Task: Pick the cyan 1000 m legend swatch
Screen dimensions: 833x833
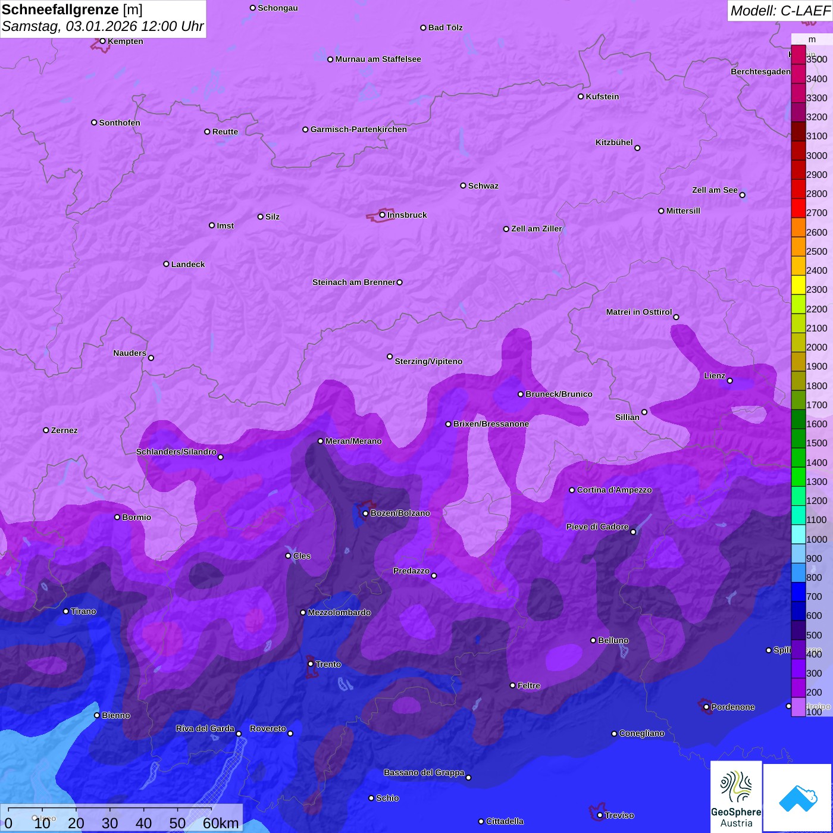Action: tap(798, 534)
